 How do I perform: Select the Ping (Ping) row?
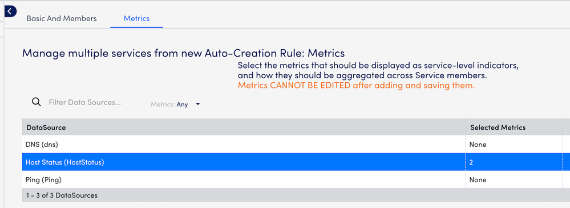point(292,179)
